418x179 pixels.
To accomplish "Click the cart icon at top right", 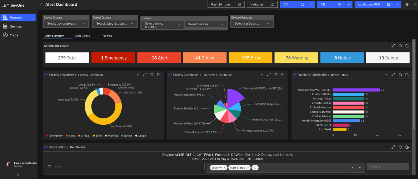I will 414,5.
